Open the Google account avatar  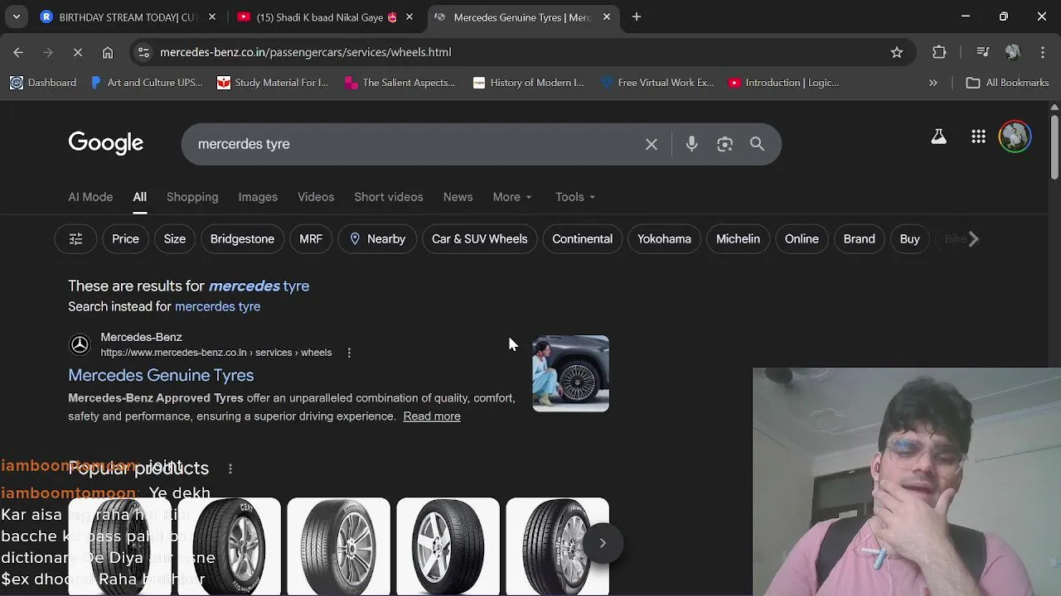coord(1015,137)
